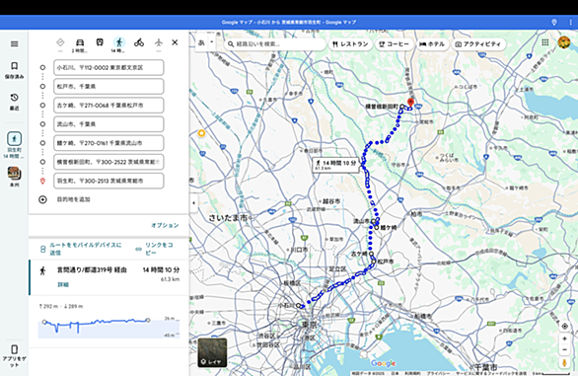This screenshot has height=376, width=578.
Task: Expand input language dropdown arrow
Action: click(x=212, y=42)
